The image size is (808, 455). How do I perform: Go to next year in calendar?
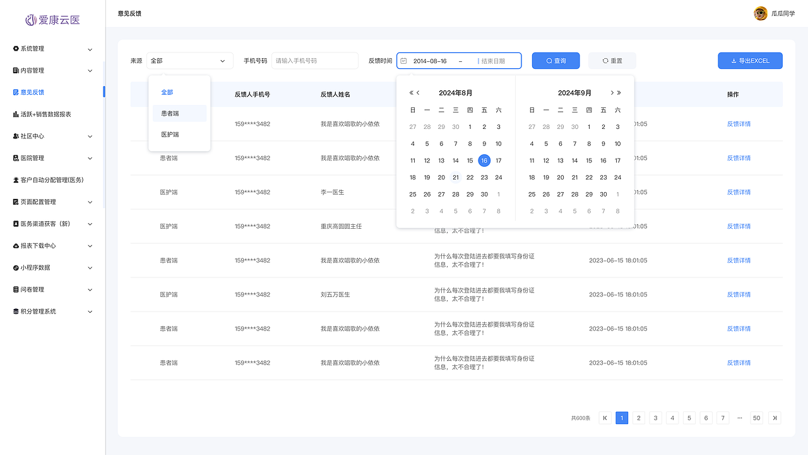tap(619, 93)
